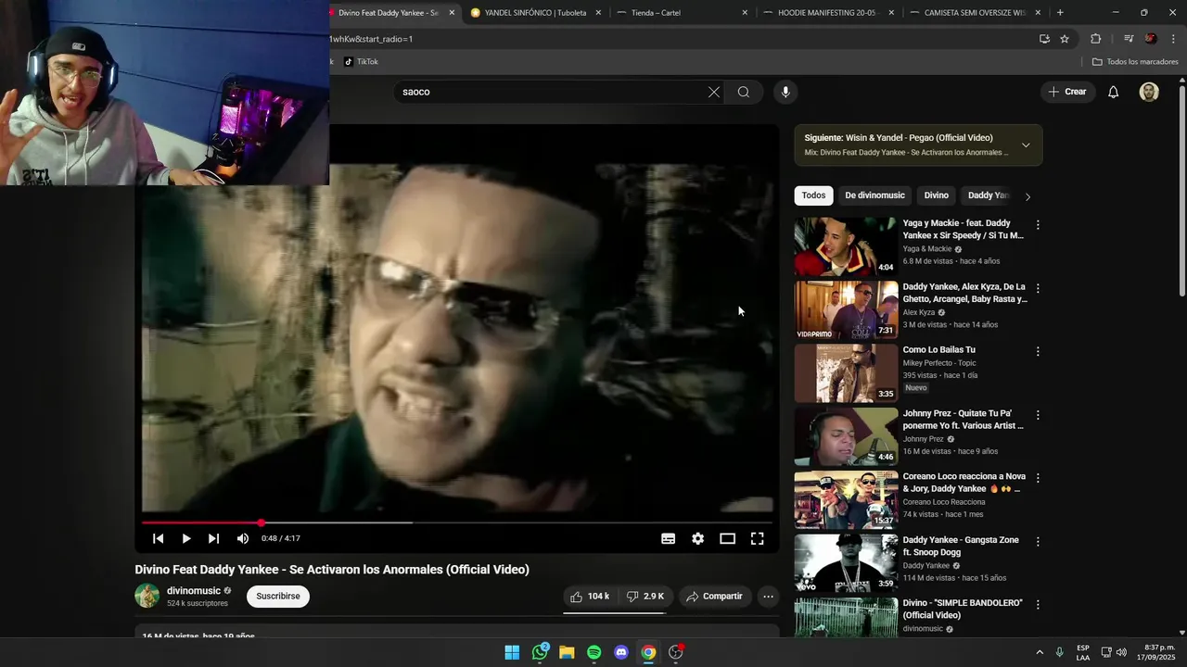Select the De divinomusic filter chip

coord(874,195)
